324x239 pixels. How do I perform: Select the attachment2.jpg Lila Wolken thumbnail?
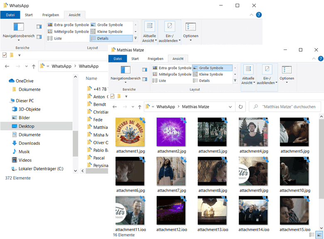point(171,132)
